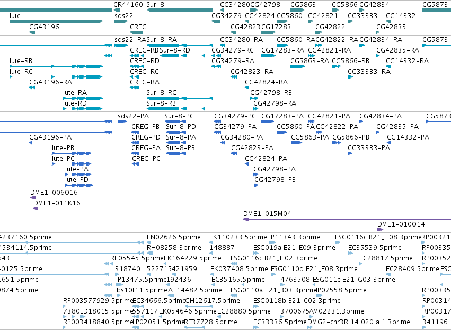The image size is (451, 330).
Task: Click the sds22 gene label
Action: point(123,15)
